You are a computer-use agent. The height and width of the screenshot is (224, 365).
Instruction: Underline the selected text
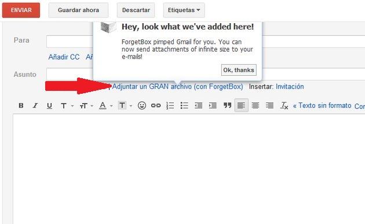coord(49,106)
